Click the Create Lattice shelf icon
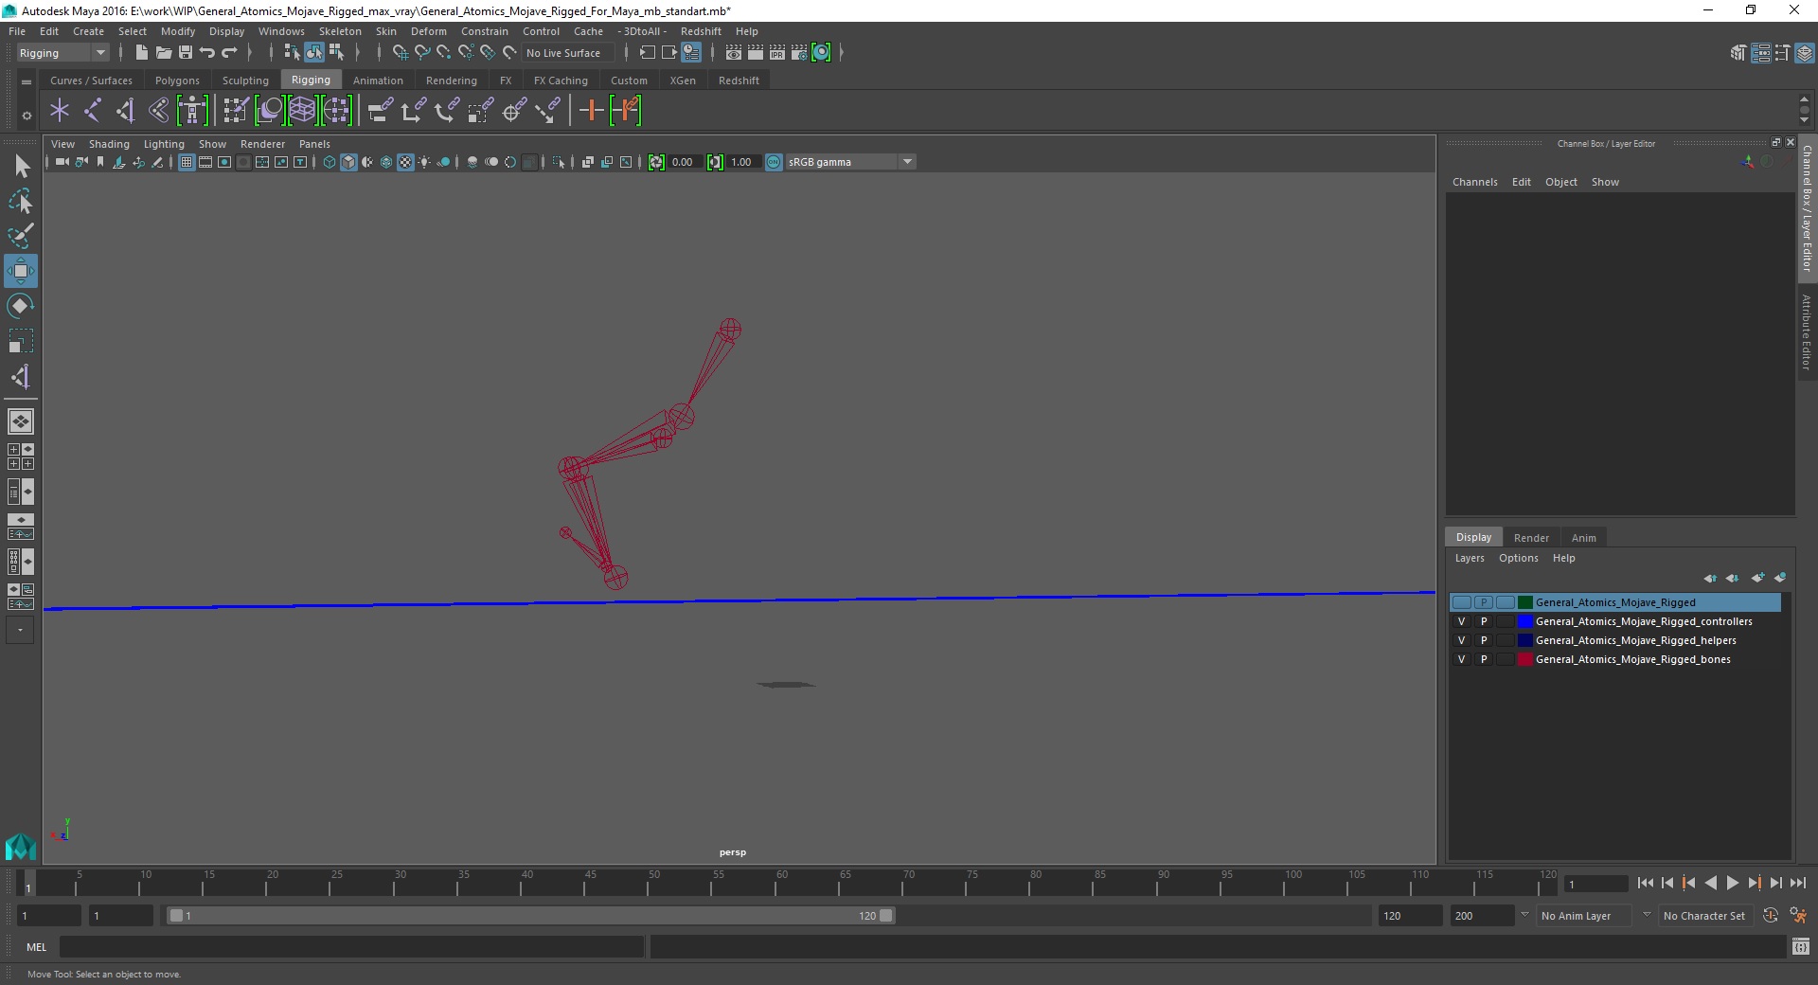Screen dimensions: 1818x985 tap(302, 111)
